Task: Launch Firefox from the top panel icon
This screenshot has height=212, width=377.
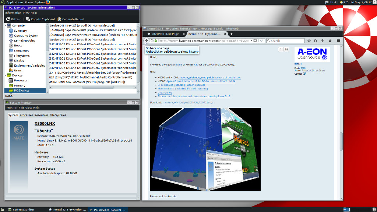Action: click(47, 2)
